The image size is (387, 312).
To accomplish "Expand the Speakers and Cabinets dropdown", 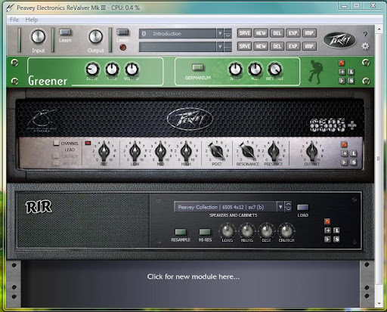I will (x=280, y=207).
